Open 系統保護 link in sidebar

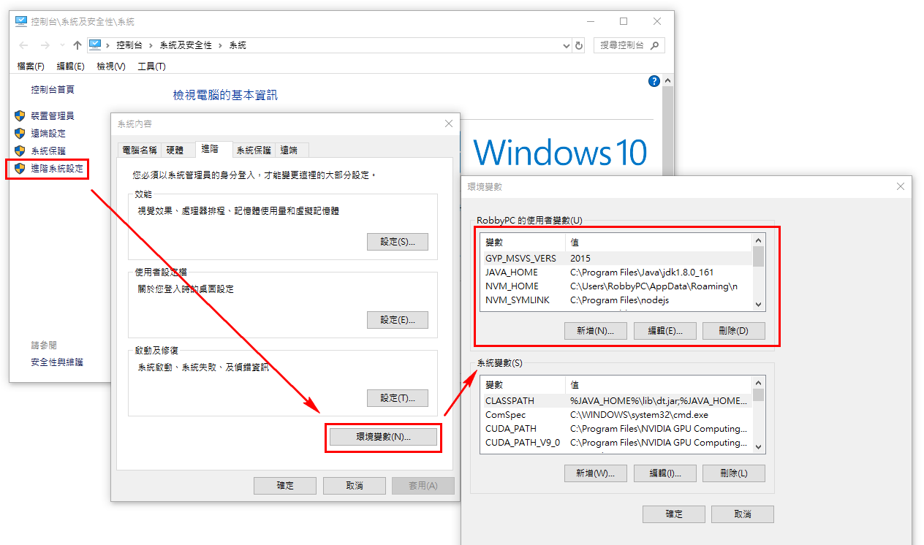click(x=48, y=151)
